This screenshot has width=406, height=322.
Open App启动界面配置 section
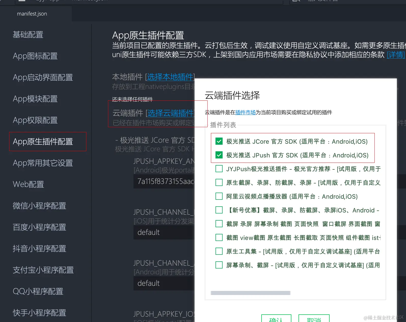tap(43, 77)
